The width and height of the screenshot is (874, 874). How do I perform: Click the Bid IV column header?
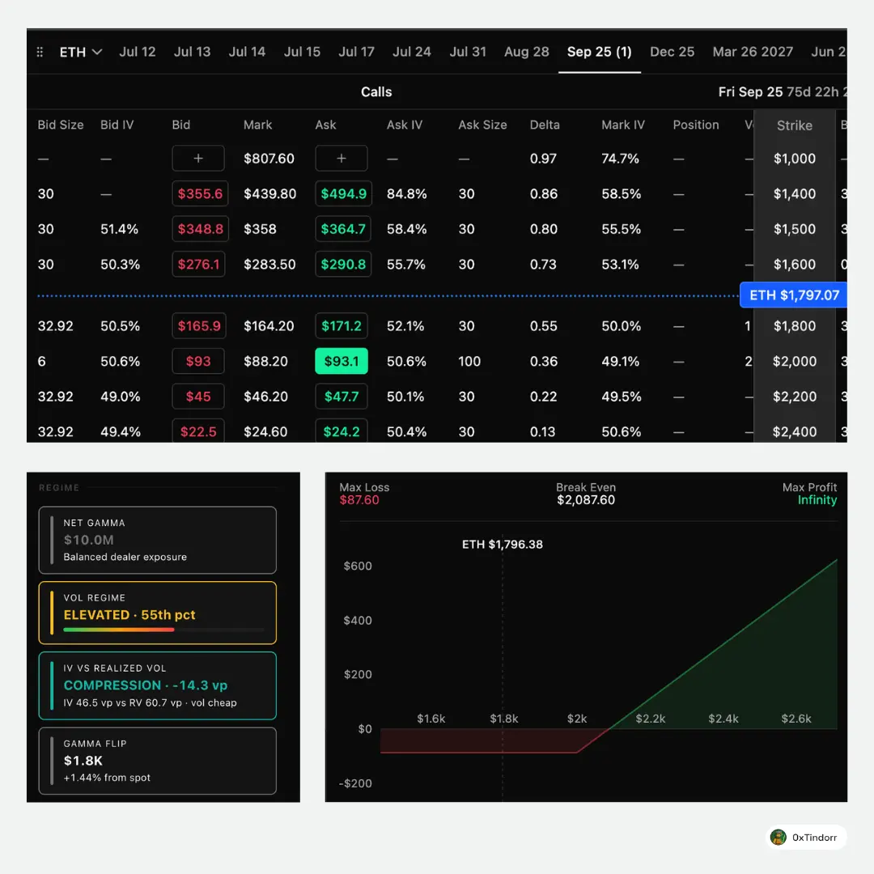click(117, 125)
